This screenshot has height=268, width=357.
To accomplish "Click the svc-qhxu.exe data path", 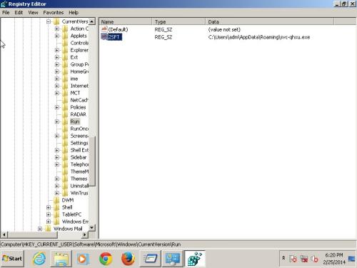I will 259,37.
